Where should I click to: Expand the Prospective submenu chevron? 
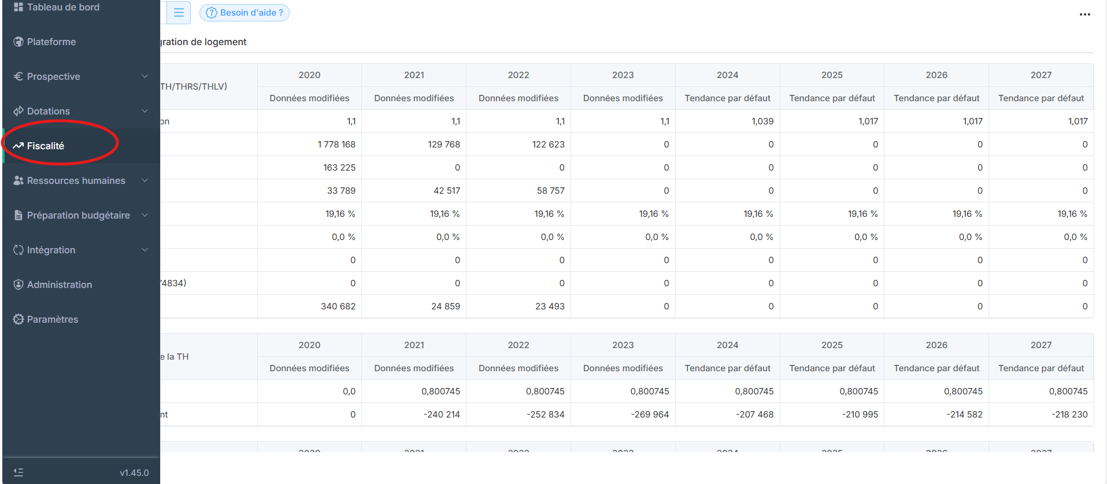(145, 76)
